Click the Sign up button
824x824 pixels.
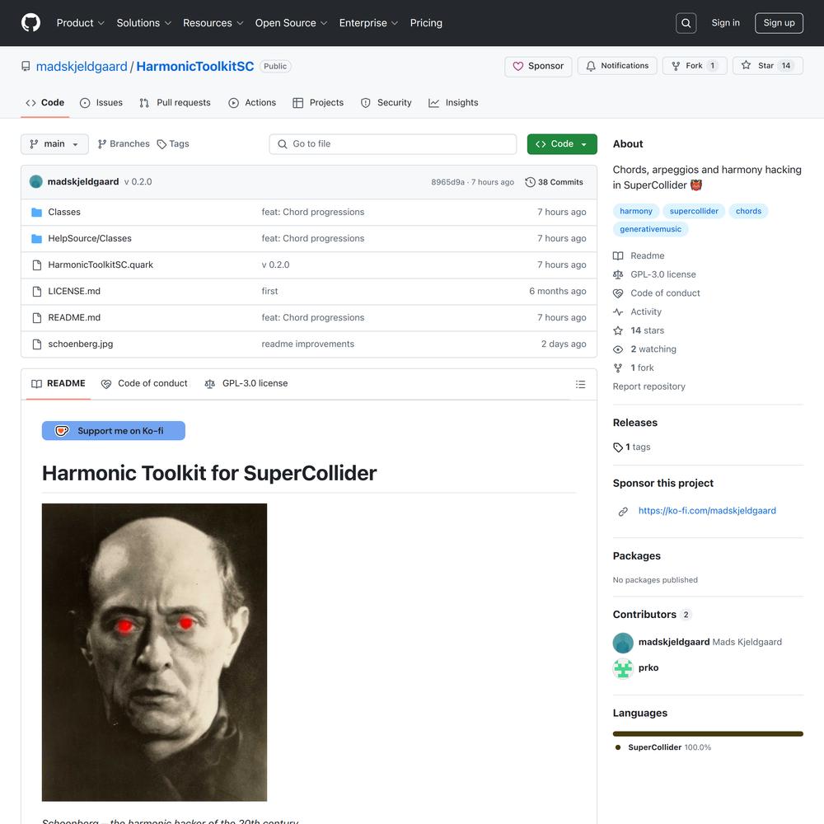pos(779,23)
